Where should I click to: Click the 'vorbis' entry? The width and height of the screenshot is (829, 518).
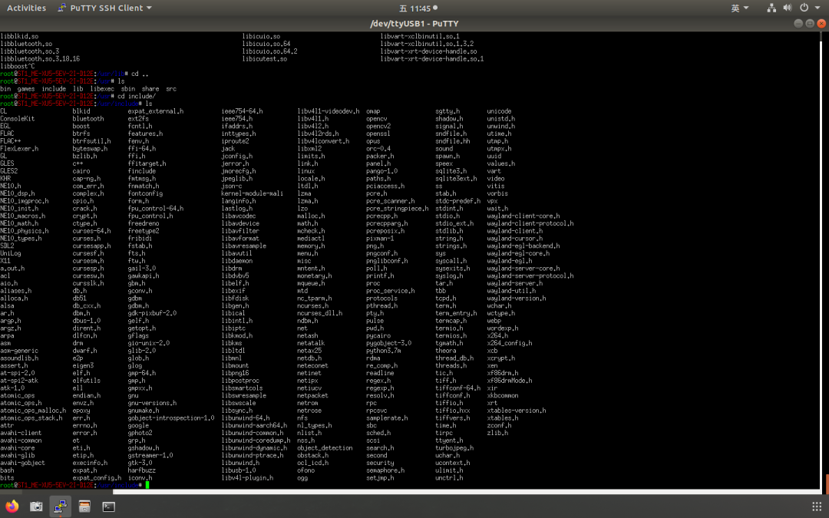497,193
